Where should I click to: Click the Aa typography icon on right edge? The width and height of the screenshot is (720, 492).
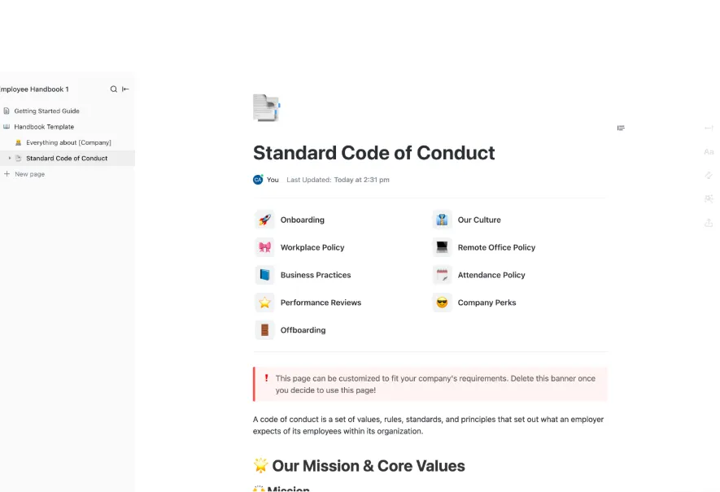click(x=709, y=152)
